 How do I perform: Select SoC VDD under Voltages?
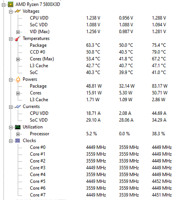(x=39, y=25)
